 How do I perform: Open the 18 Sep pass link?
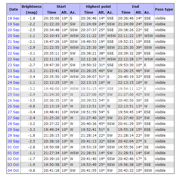pos(13,18)
